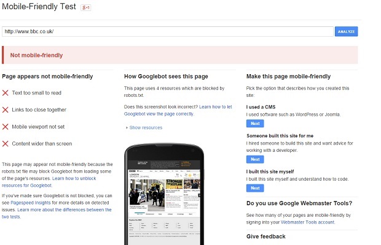Click the How Googlebot sees this page heading
This screenshot has width=381, height=245.
click(166, 77)
